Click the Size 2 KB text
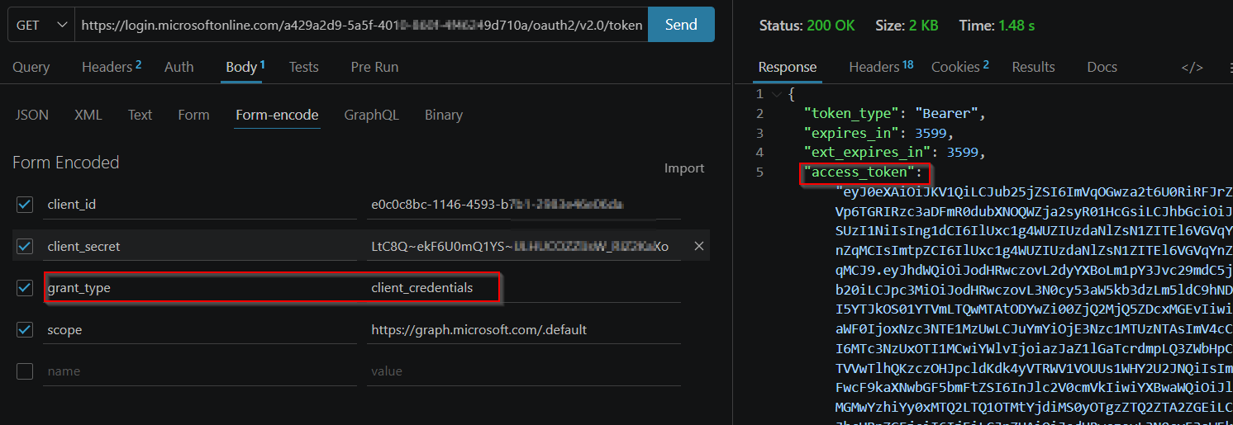1233x425 pixels. [x=907, y=26]
